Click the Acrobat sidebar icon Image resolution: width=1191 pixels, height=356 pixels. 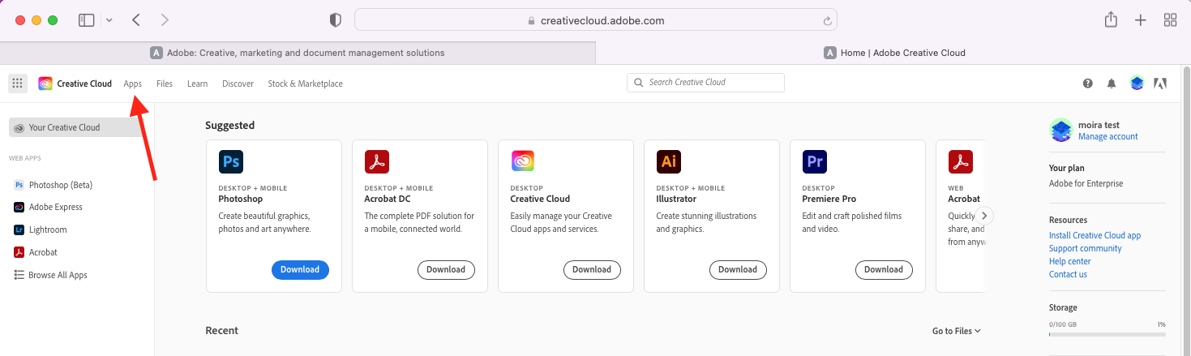click(19, 252)
